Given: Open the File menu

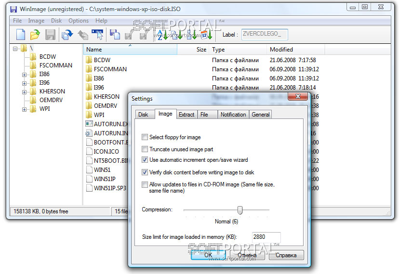Looking at the screenshot, I should pyautogui.click(x=17, y=21).
